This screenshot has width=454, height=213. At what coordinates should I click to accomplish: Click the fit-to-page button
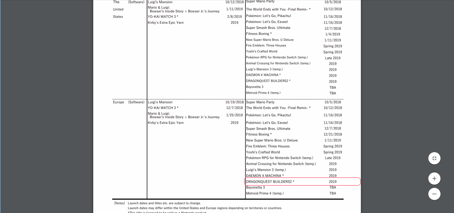434,158
